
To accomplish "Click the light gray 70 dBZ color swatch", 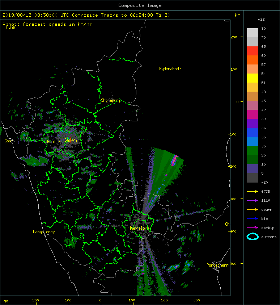I will [253, 33].
